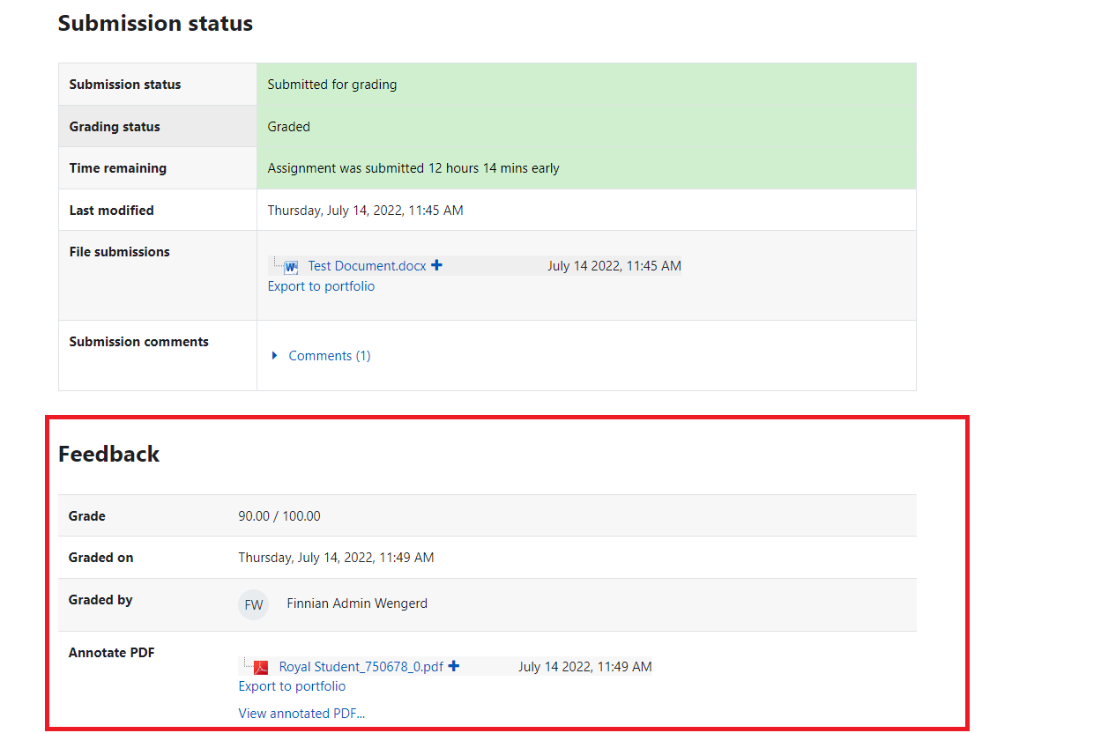Click the Submission status heading
Viewport: 1116px width, 733px height.
[x=155, y=24]
